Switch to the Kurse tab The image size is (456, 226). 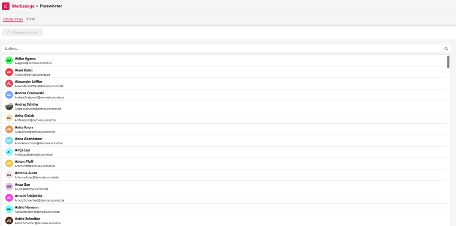tap(30, 19)
